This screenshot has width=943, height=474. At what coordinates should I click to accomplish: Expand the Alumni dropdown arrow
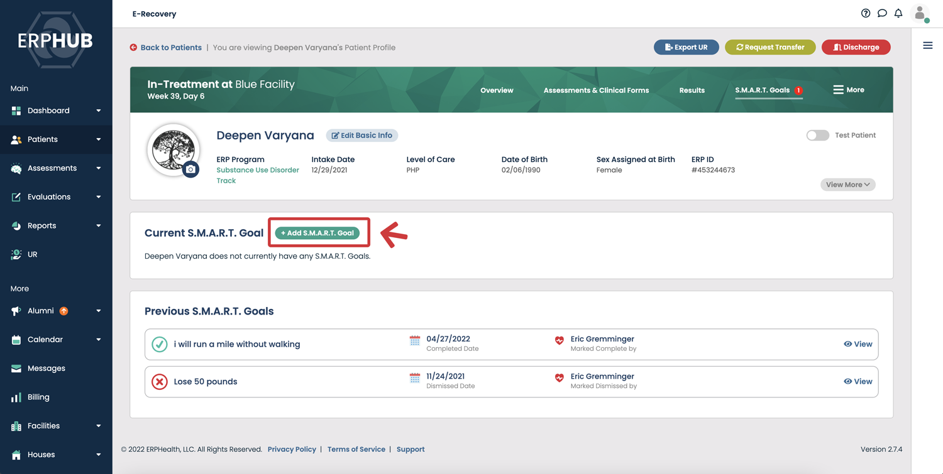(99, 311)
